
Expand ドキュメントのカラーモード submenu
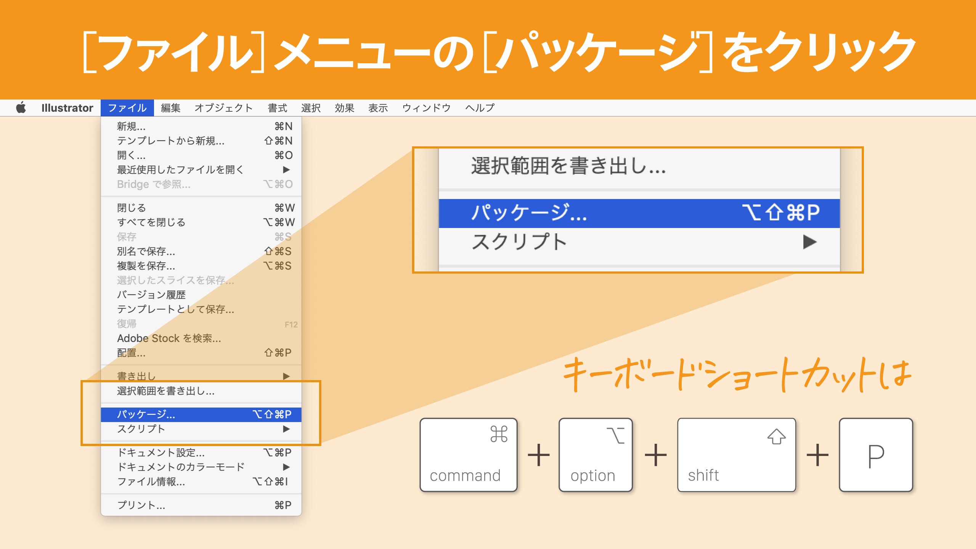[201, 467]
